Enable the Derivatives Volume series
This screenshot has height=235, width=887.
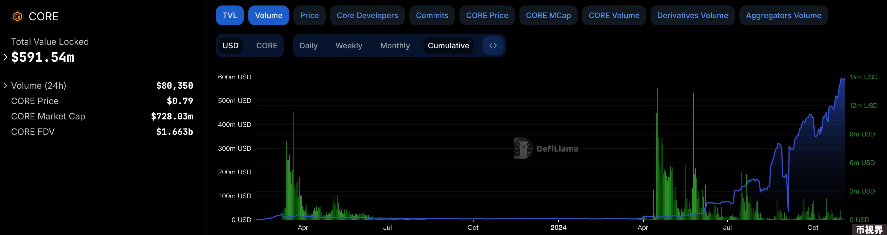coord(692,15)
